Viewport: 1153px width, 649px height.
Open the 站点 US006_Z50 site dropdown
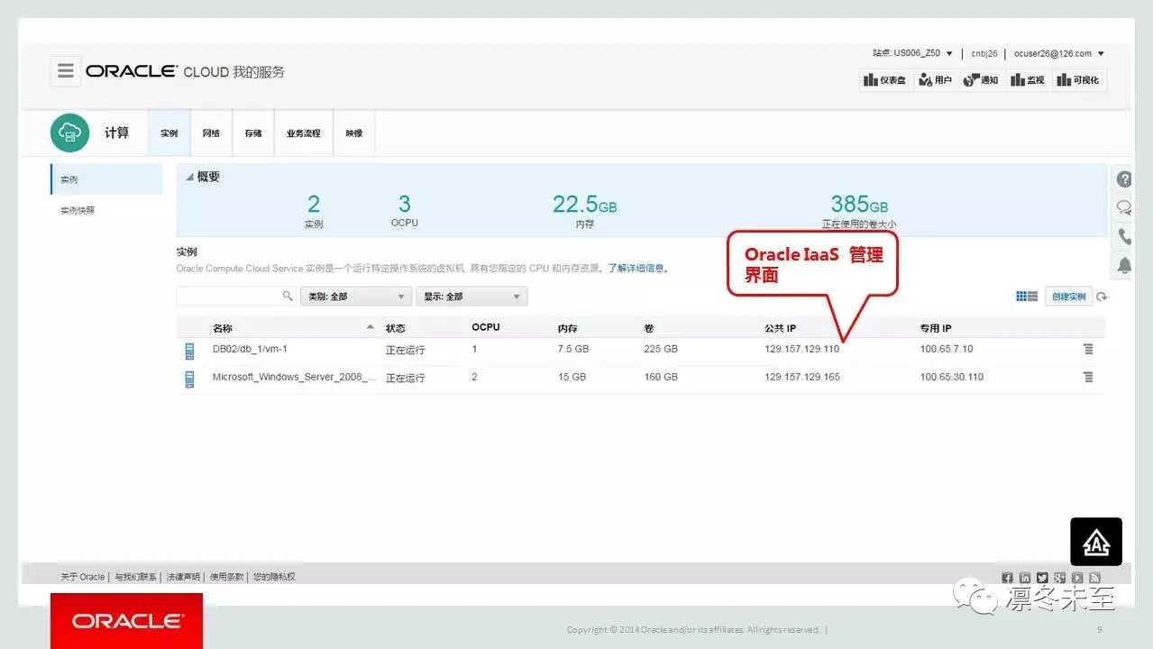pos(912,53)
